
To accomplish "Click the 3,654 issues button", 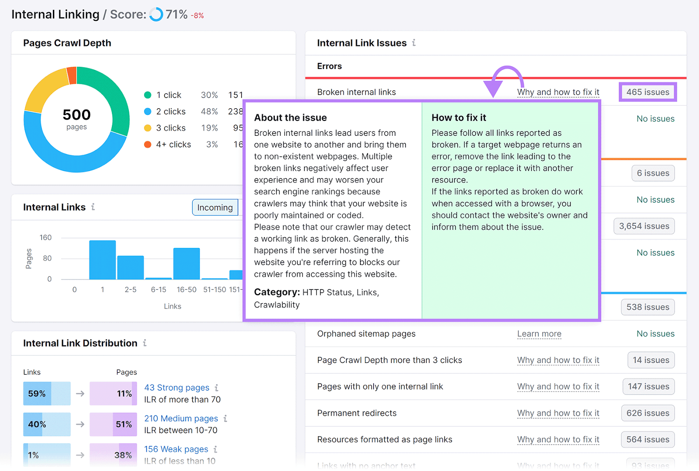I will click(x=644, y=226).
